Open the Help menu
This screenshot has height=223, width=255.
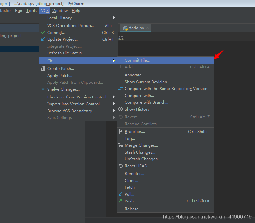(76, 11)
